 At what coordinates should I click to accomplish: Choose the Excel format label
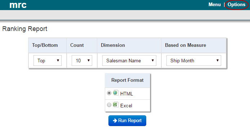[126, 106]
